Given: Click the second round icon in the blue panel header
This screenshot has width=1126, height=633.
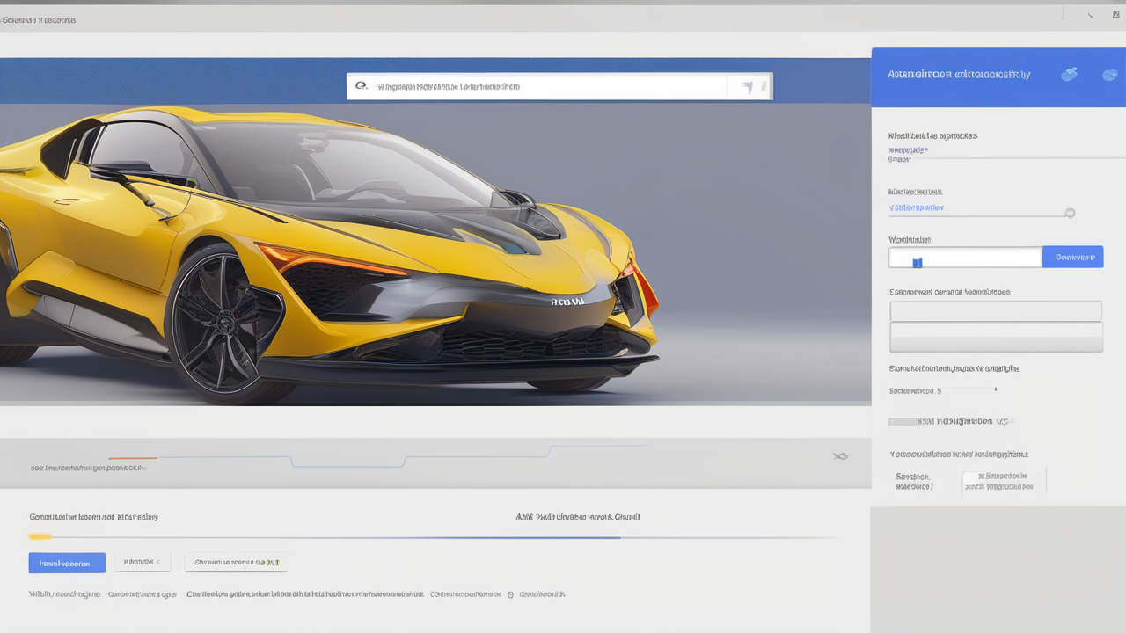Looking at the screenshot, I should tap(1109, 75).
